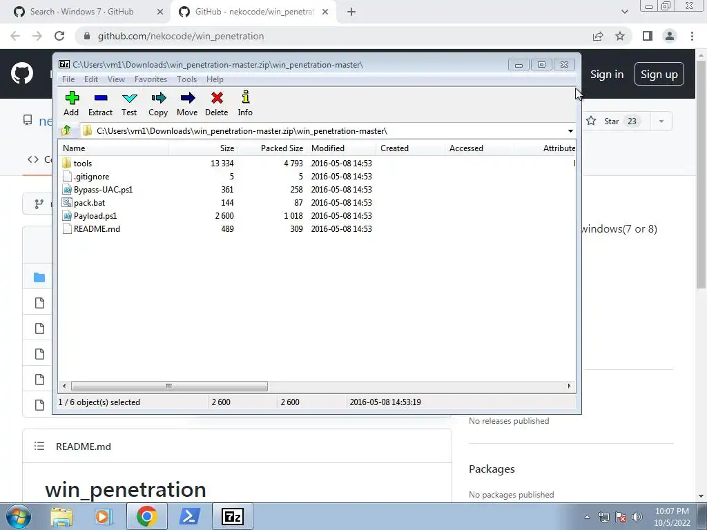Close the Search Windows 7 GitHub tab
This screenshot has width=707, height=530.
pyautogui.click(x=160, y=12)
